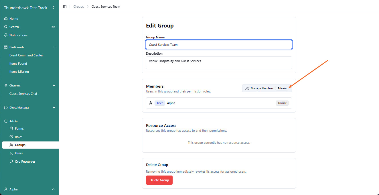Click the Alpha profile icon at sidebar bottom
The height and width of the screenshot is (195, 379).
tap(6, 189)
